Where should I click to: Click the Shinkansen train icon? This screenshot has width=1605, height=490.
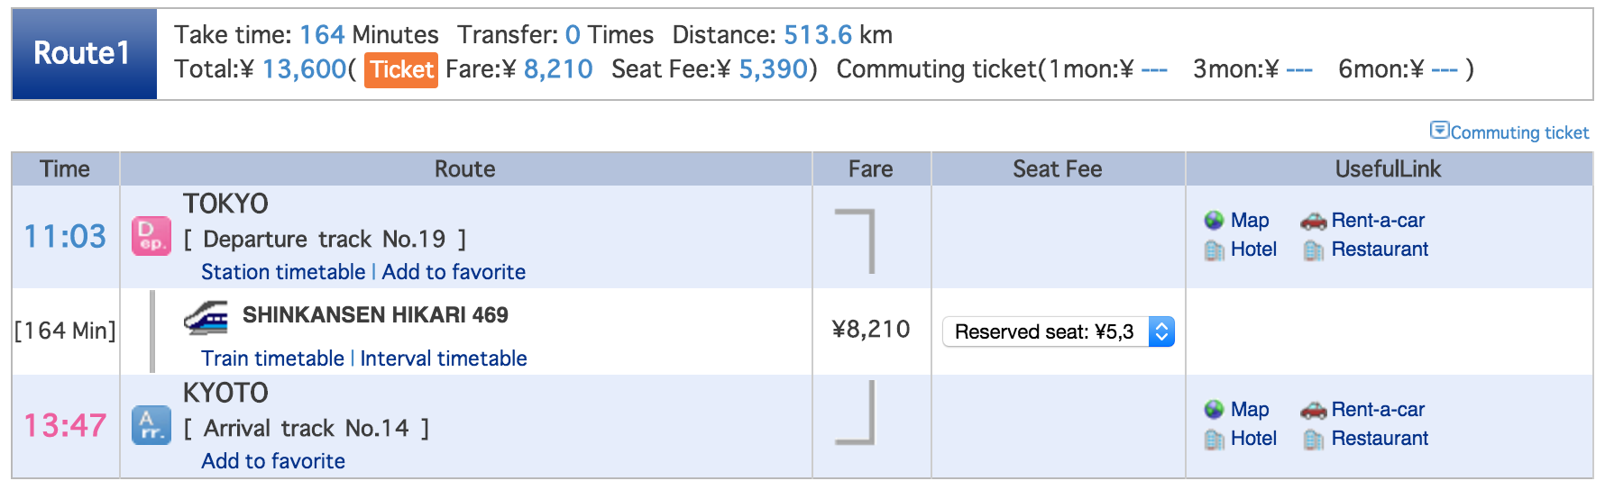(x=206, y=318)
